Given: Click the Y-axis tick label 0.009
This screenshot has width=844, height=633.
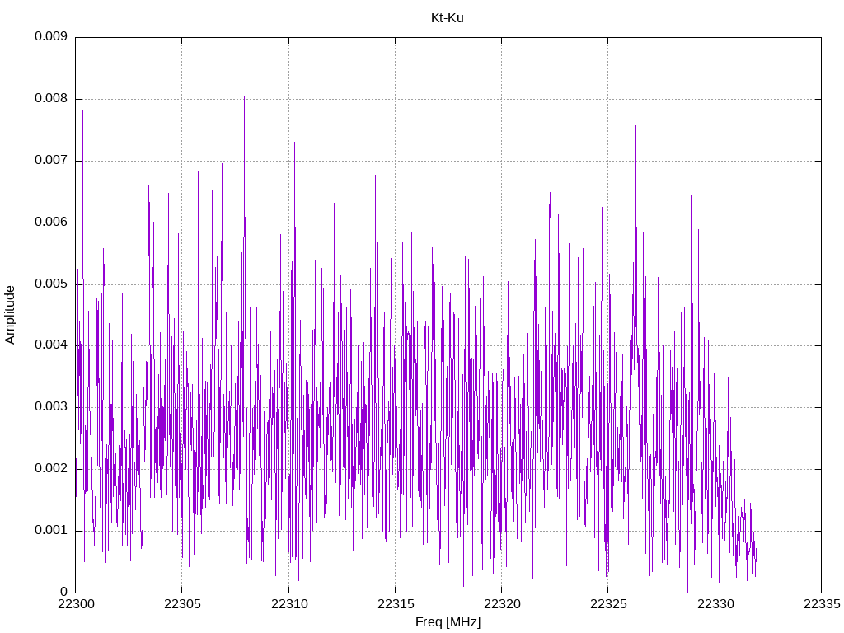Looking at the screenshot, I should click(51, 36).
